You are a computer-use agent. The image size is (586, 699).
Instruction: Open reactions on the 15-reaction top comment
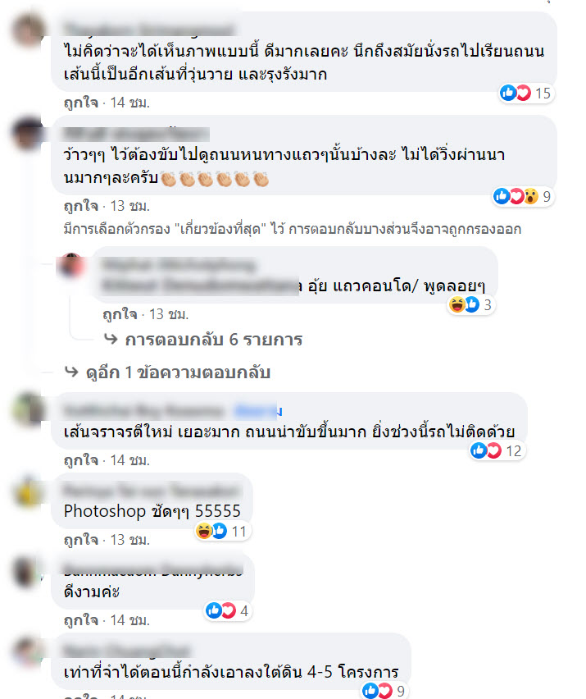coord(525,94)
